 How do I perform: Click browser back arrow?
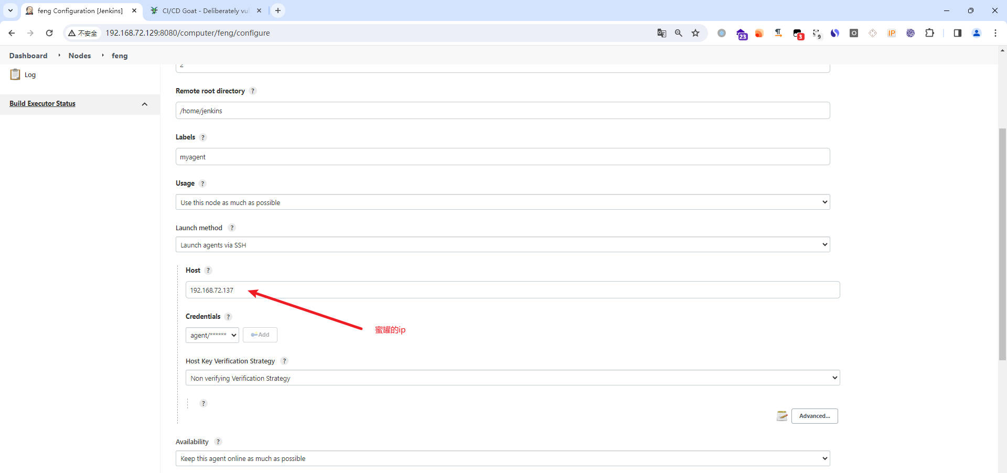coord(12,33)
